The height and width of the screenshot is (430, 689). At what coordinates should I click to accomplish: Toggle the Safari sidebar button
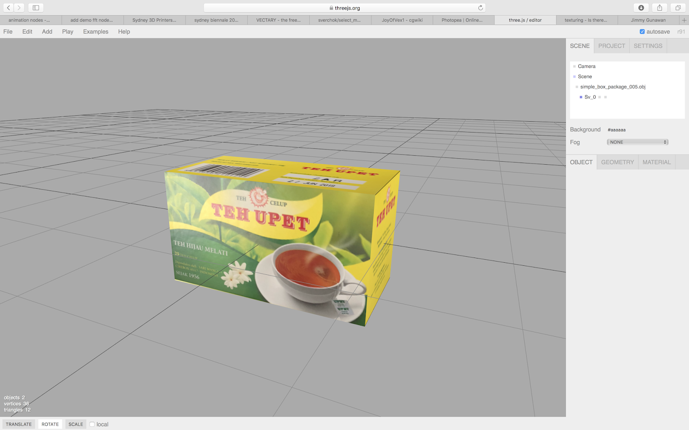point(36,8)
